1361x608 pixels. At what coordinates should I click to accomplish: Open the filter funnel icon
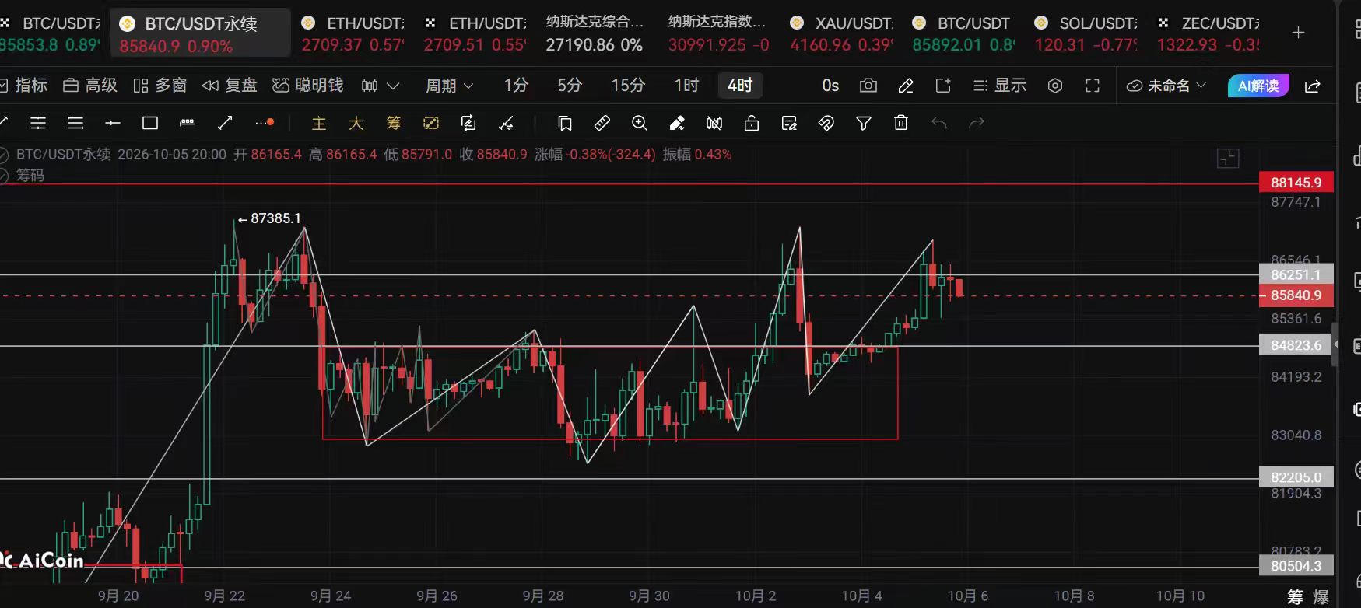(x=863, y=123)
